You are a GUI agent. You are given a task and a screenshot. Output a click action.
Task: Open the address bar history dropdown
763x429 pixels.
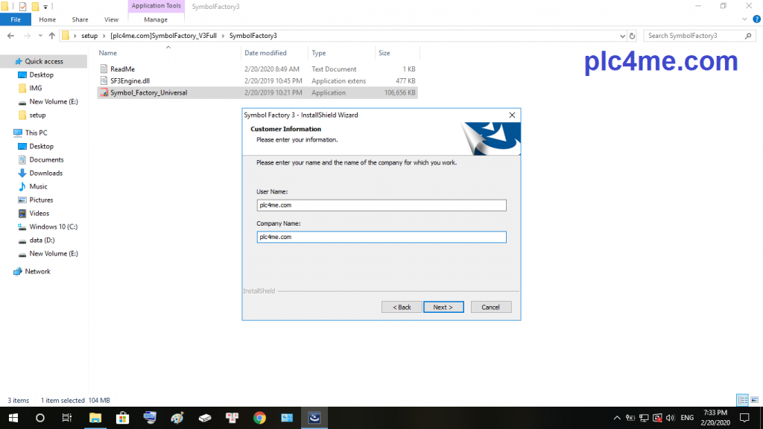623,36
